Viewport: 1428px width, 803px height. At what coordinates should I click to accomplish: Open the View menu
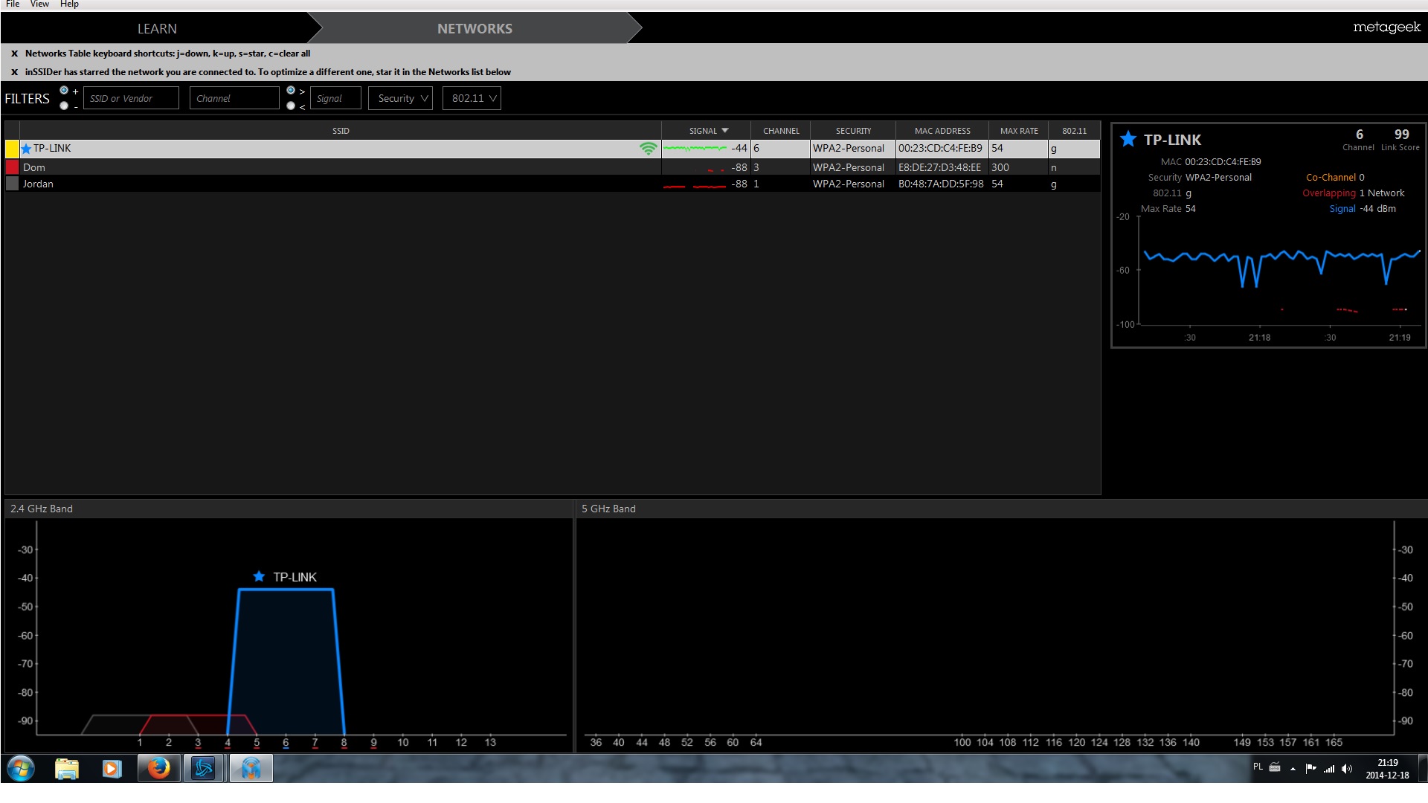point(39,4)
